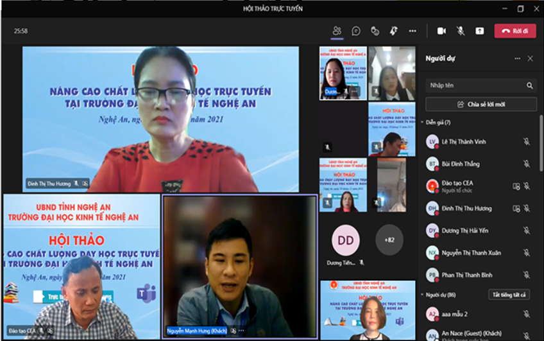Close the Người dự panel
The height and width of the screenshot is (341, 544).
530,58
